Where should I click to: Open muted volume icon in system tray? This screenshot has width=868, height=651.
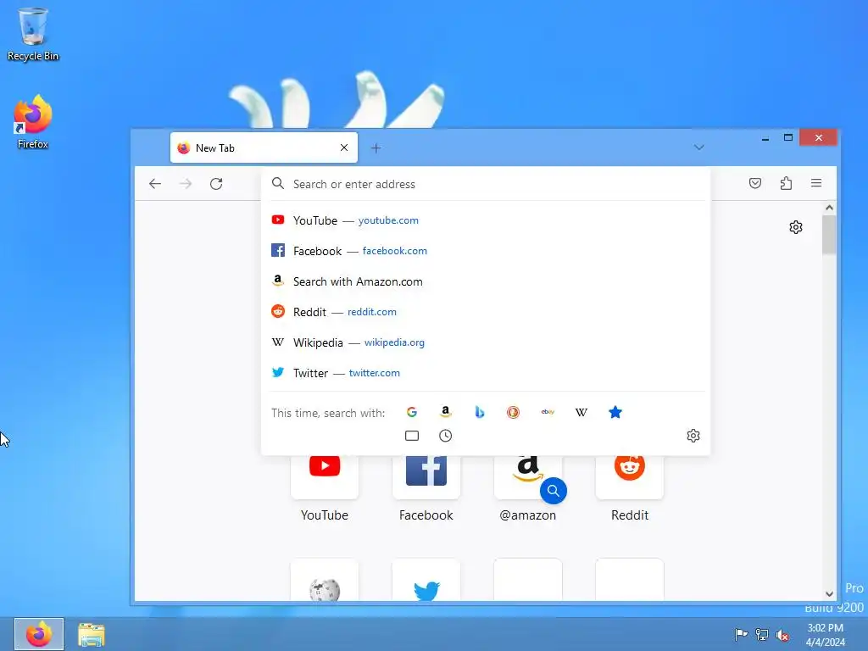(x=782, y=635)
